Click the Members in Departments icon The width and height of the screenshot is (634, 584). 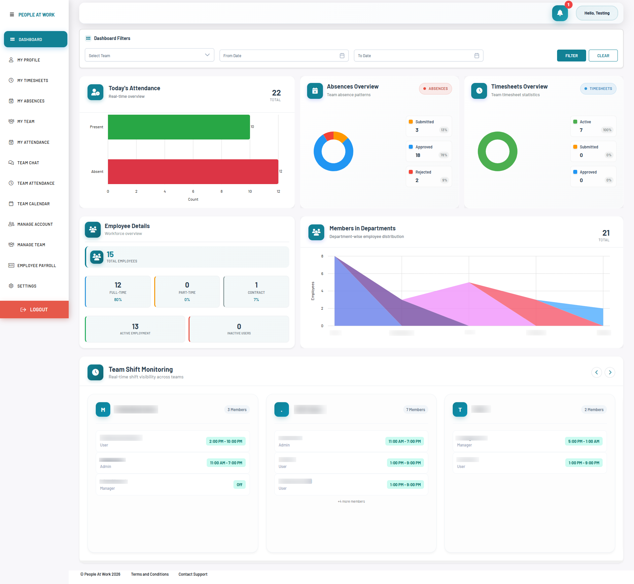point(316,232)
